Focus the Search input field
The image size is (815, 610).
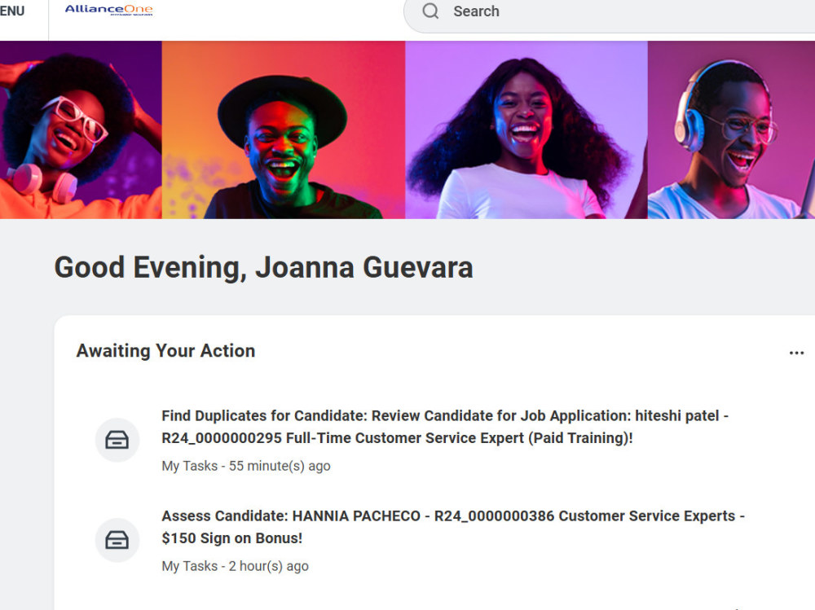(x=609, y=11)
